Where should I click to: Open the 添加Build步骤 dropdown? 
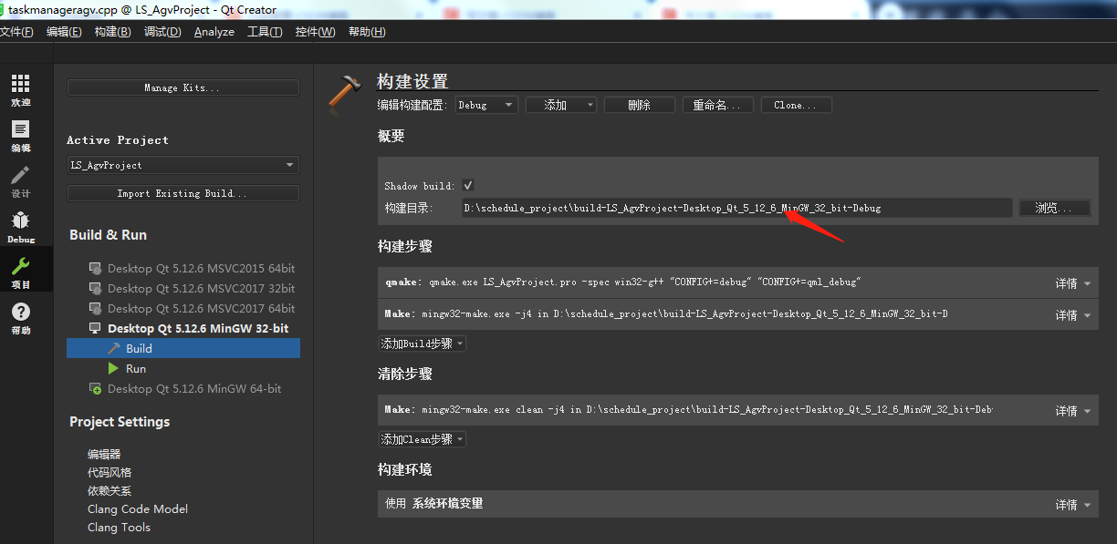(423, 344)
